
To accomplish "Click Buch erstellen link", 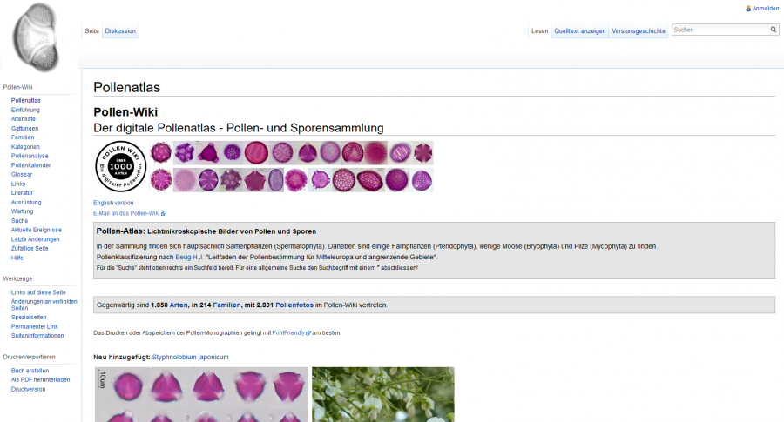I will click(30, 371).
